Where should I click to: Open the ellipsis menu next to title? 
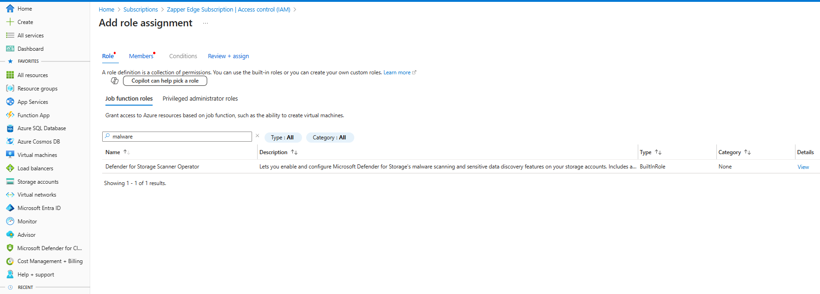point(205,23)
